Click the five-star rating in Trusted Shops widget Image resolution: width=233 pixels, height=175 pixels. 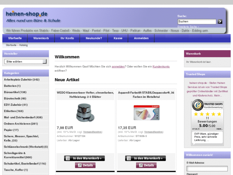point(207,114)
